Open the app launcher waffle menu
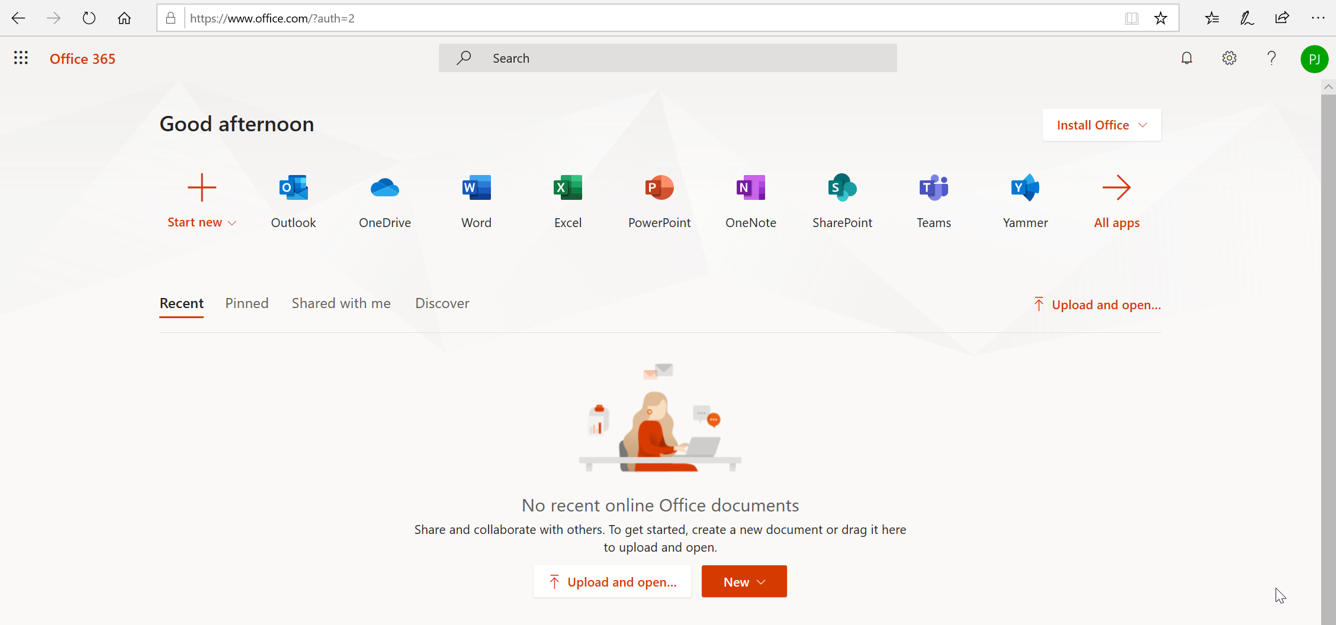This screenshot has width=1336, height=625. pos(21,57)
